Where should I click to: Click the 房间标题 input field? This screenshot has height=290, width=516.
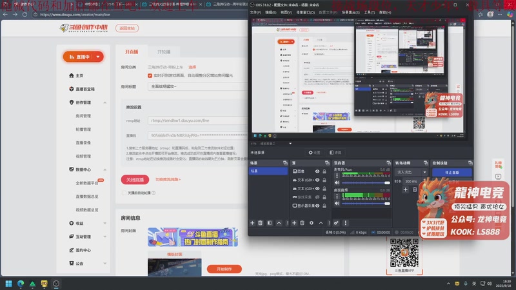point(197,86)
